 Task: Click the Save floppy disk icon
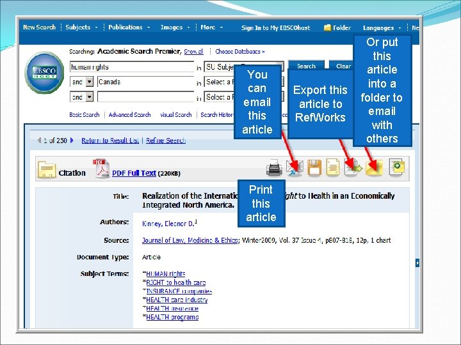[314, 168]
